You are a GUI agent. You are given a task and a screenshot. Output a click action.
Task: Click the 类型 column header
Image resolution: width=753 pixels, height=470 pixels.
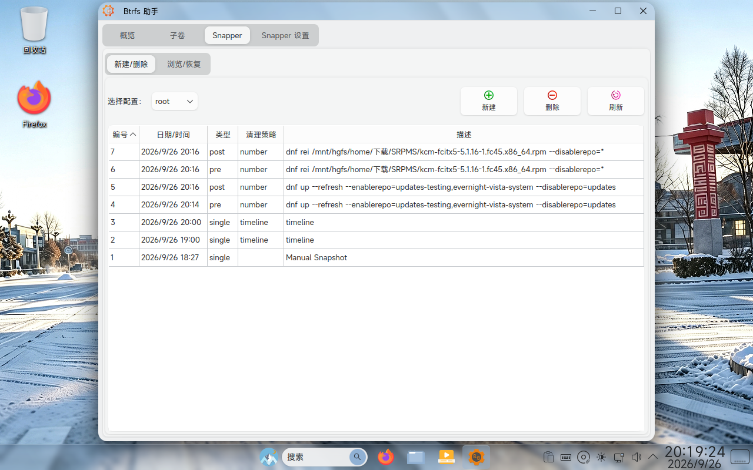pyautogui.click(x=222, y=135)
